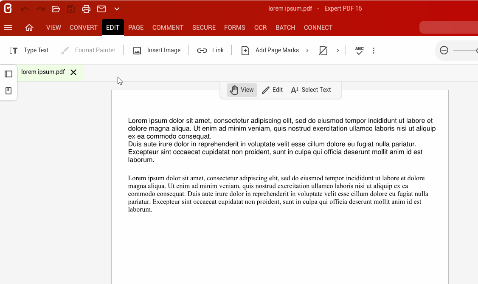Send the PDF by email
Image resolution: width=478 pixels, height=284 pixels.
[101, 9]
